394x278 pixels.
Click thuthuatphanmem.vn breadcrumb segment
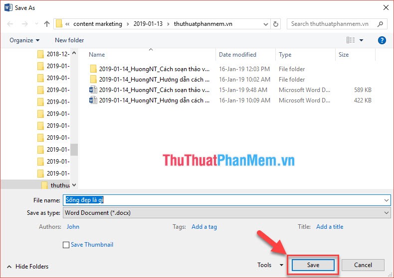coord(203,24)
